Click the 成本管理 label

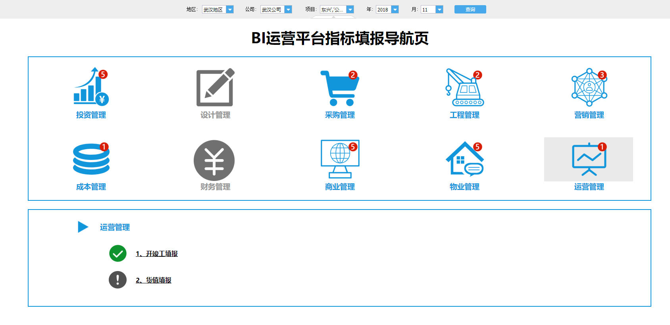point(91,187)
